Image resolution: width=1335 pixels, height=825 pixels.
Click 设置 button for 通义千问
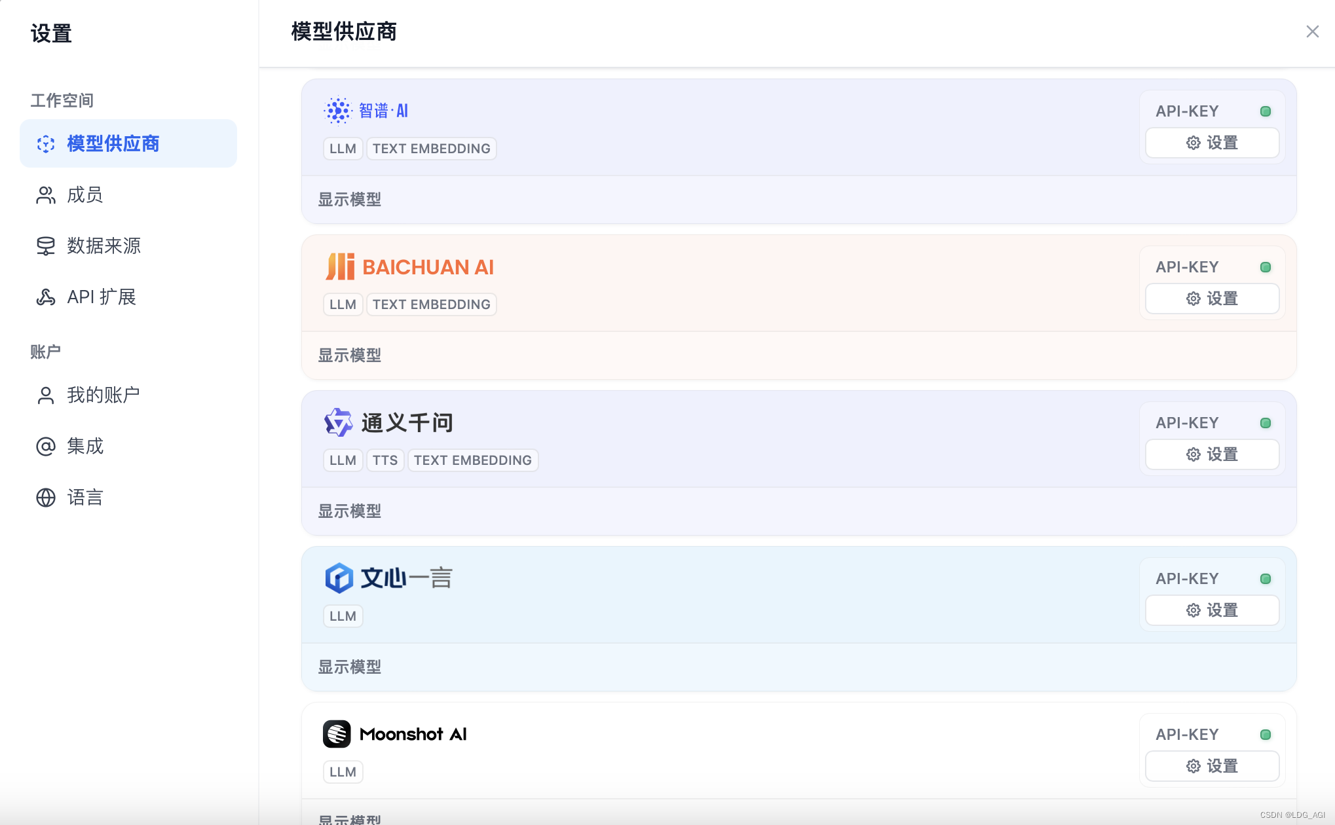point(1212,454)
